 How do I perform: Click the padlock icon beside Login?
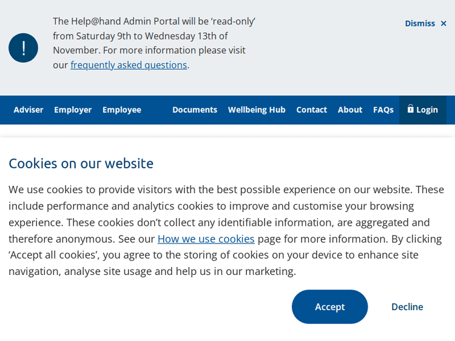(411, 109)
